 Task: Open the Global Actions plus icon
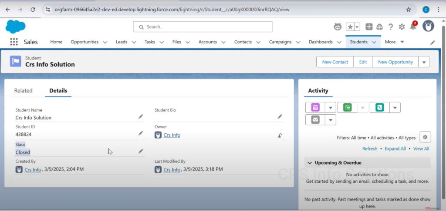(x=369, y=27)
